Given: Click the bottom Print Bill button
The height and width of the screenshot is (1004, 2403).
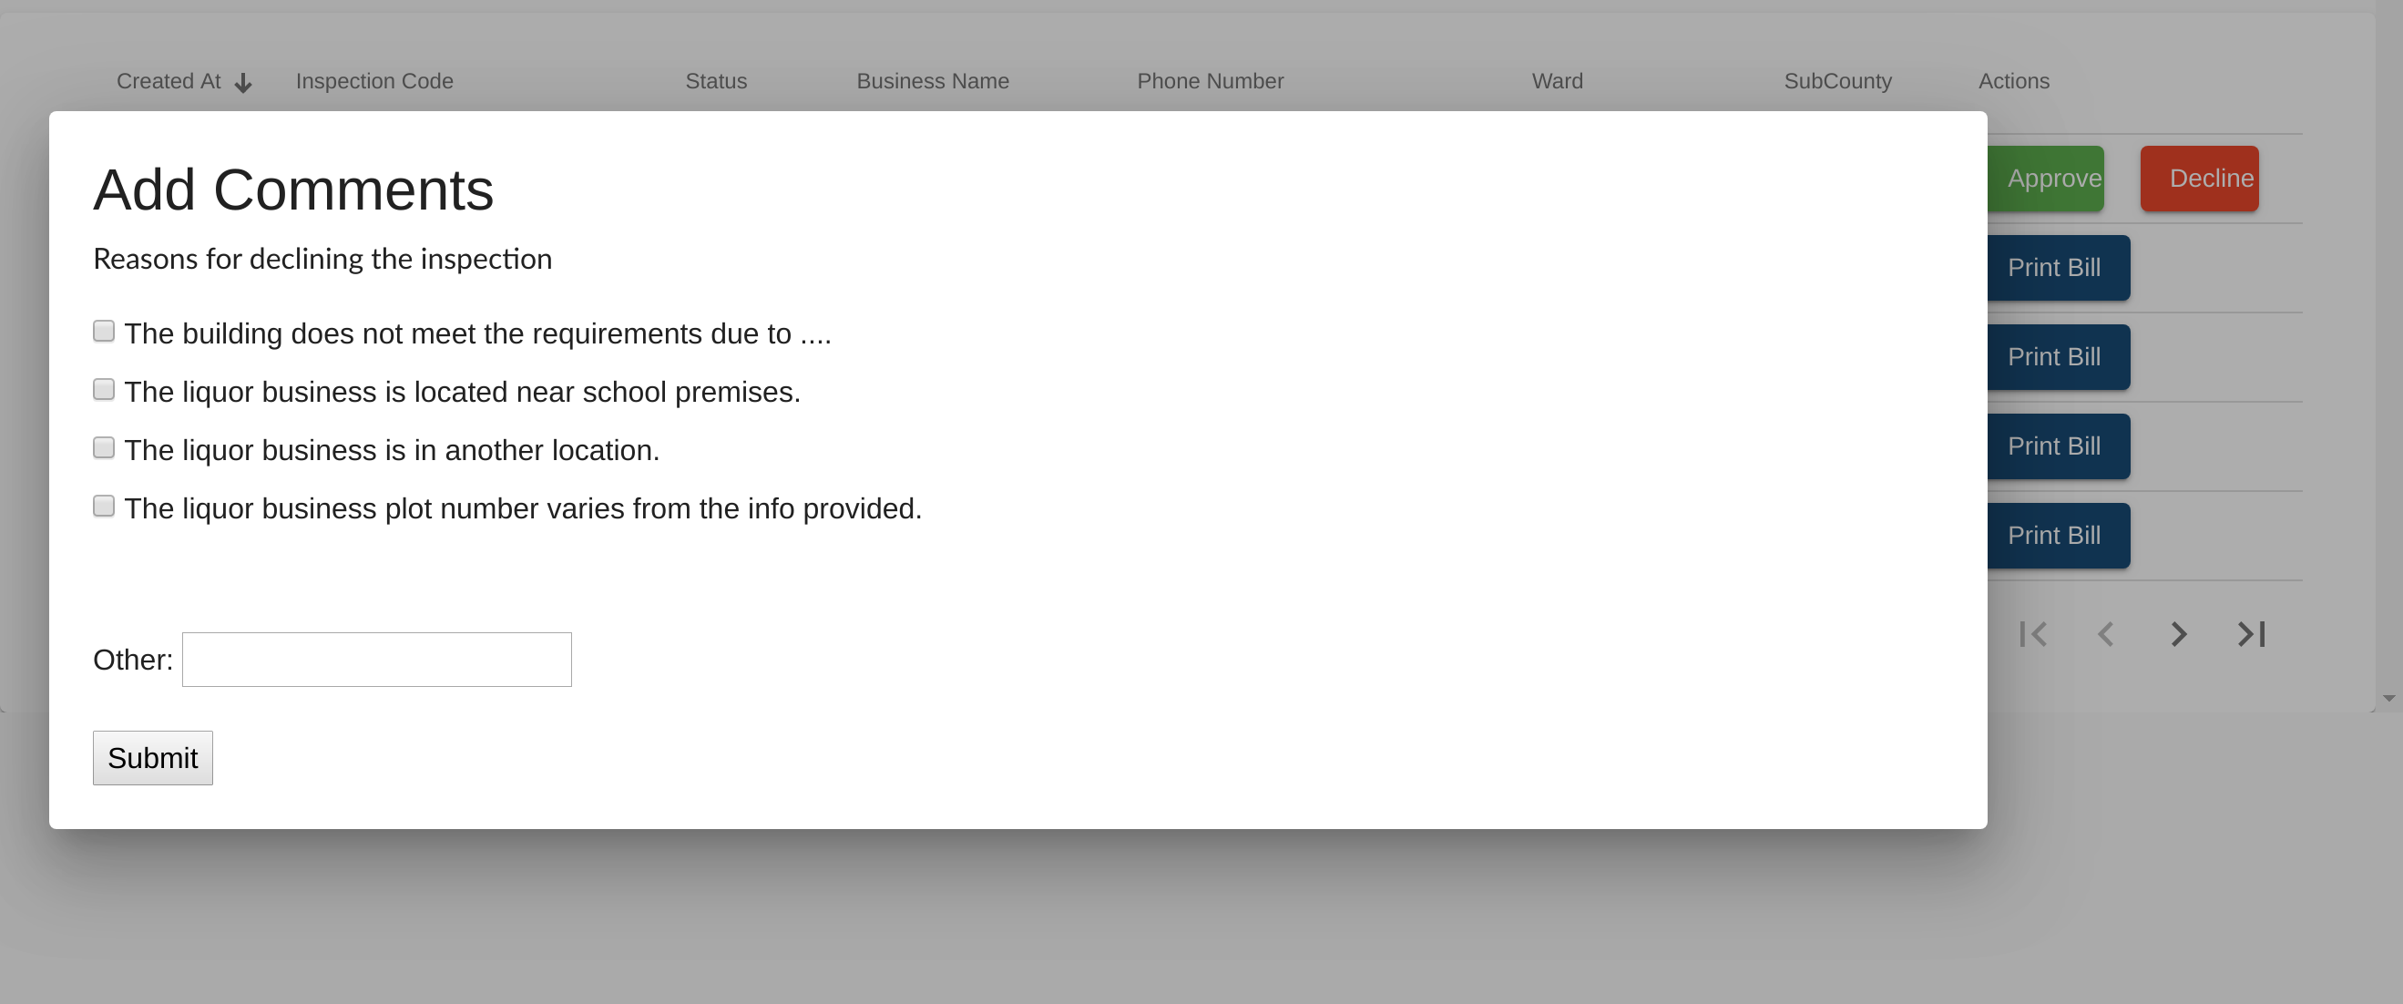Looking at the screenshot, I should click(x=2057, y=536).
